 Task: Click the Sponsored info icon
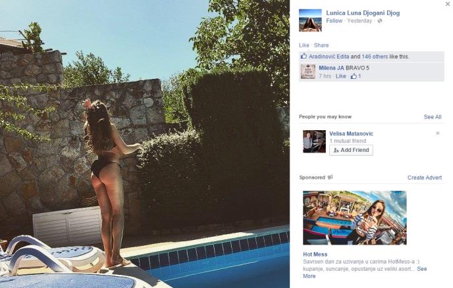330,177
